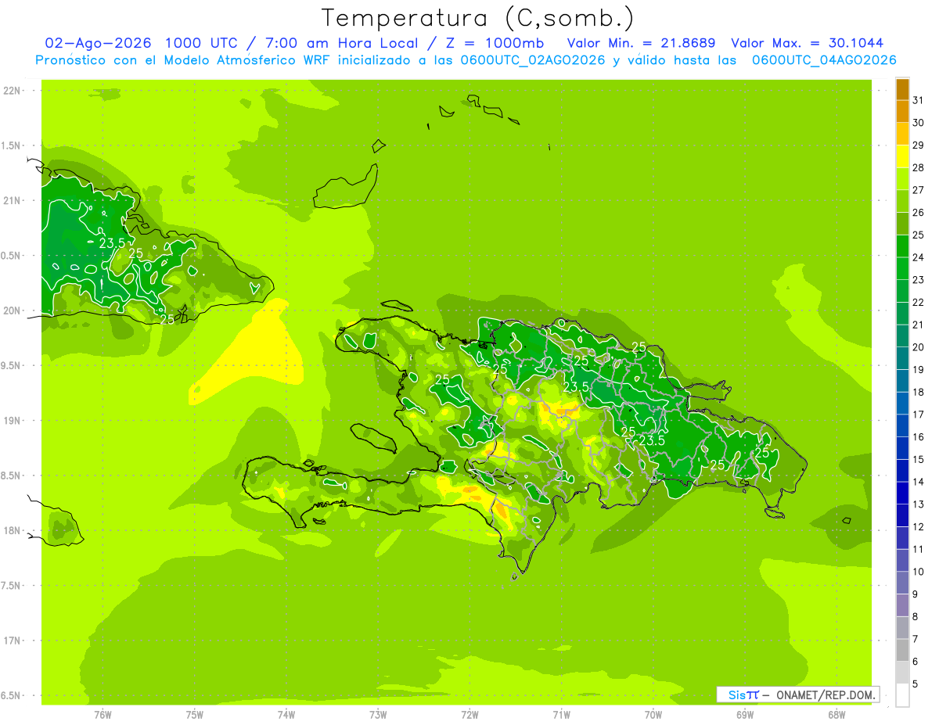
Task: Click the legend value '18'
Action: pyautogui.click(x=919, y=393)
